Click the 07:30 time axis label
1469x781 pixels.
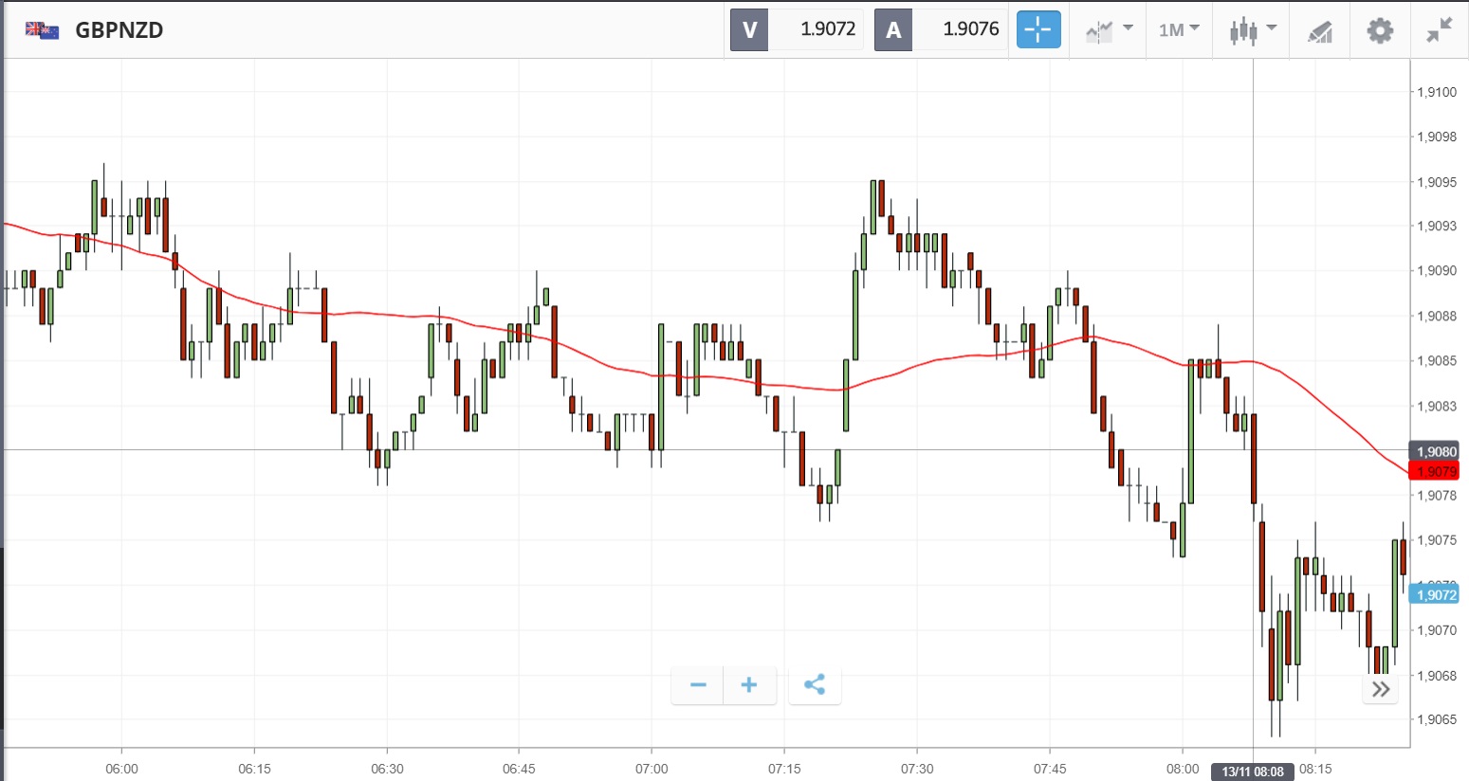[x=917, y=769]
